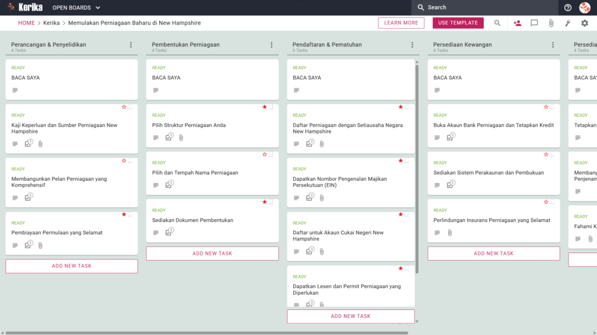The width and height of the screenshot is (597, 335).
Task: Add new task in Persediaan Kewangan
Action: 494,254
